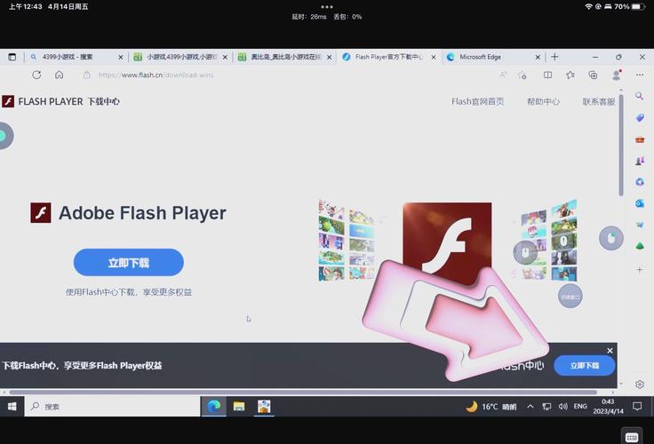
Task: Open Edge Settings and more menu
Action: [640, 75]
